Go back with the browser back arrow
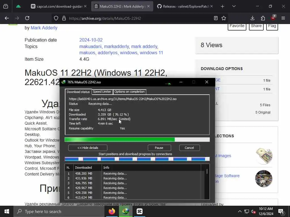The height and width of the screenshot is (217, 290). point(7,18)
